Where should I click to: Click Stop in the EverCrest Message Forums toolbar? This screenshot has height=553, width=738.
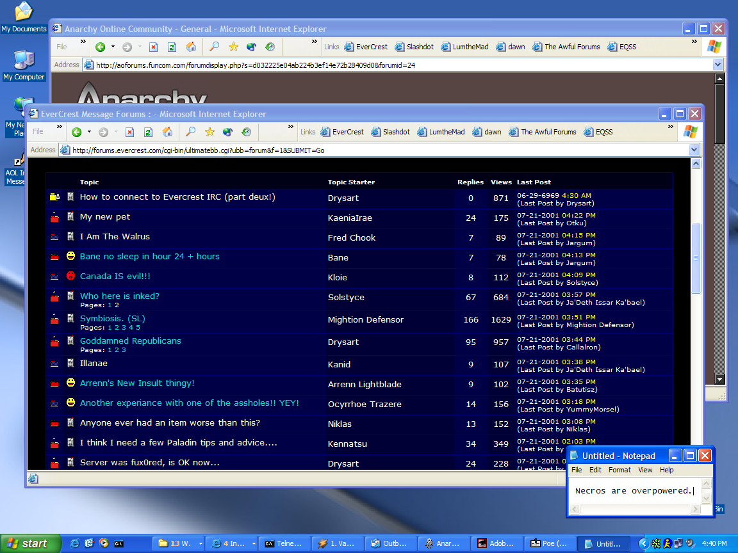click(x=129, y=132)
